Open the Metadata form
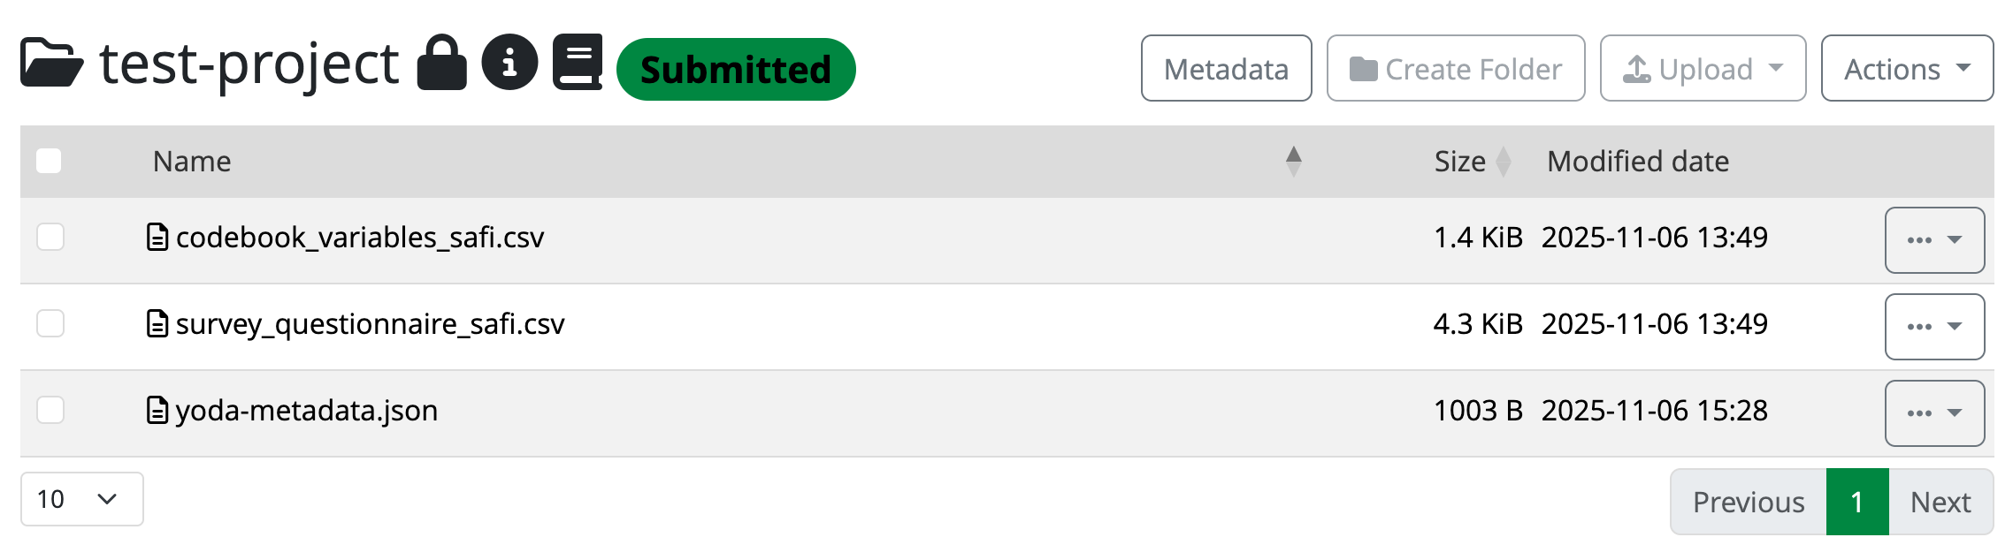The image size is (2013, 560). [x=1227, y=68]
